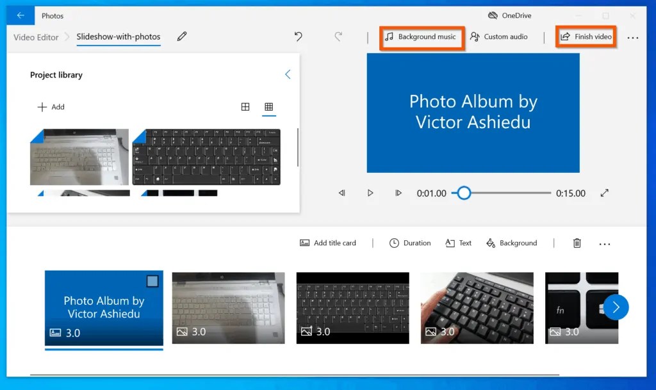The image size is (656, 390).
Task: Add a title card to the timeline
Action: click(x=327, y=243)
